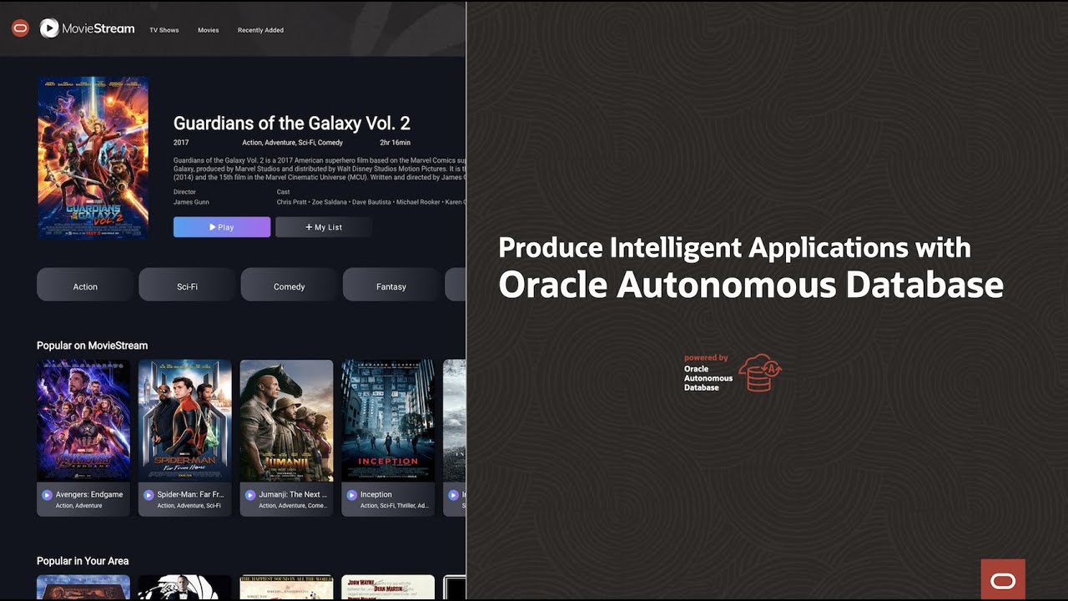Open the Recently Added menu

[x=260, y=30]
